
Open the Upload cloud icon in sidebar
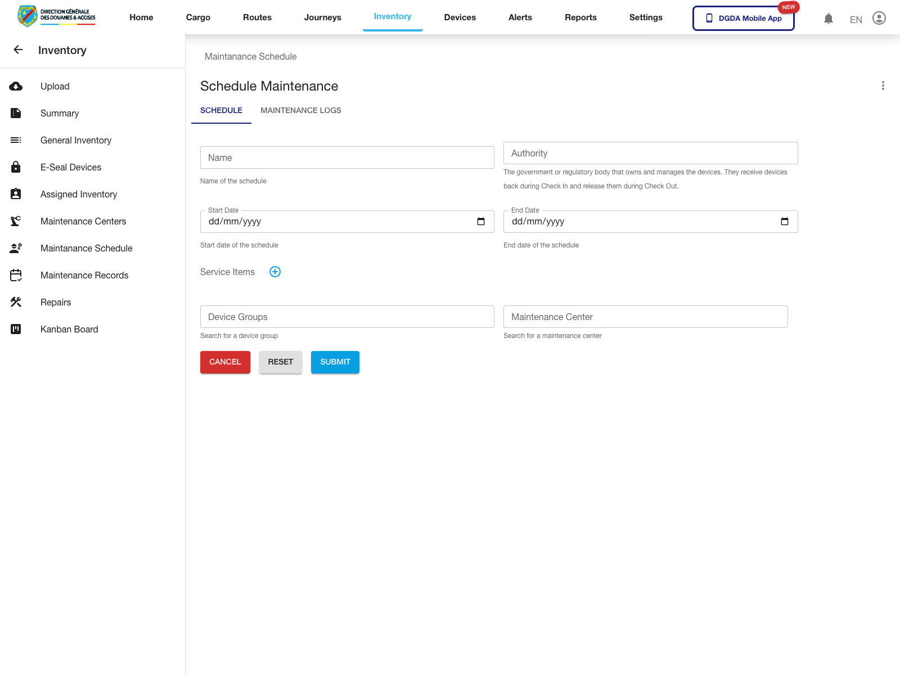(16, 86)
